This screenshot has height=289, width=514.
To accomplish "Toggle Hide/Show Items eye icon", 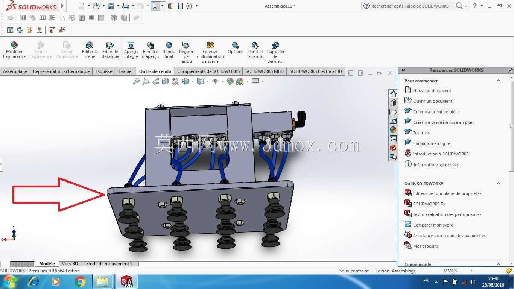I will coord(215,81).
